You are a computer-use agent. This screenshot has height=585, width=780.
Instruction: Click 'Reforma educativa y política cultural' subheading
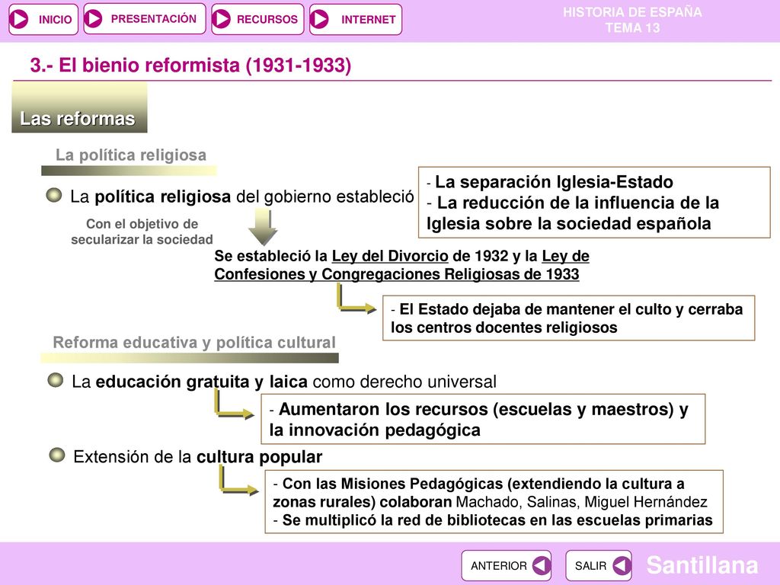coord(194,342)
